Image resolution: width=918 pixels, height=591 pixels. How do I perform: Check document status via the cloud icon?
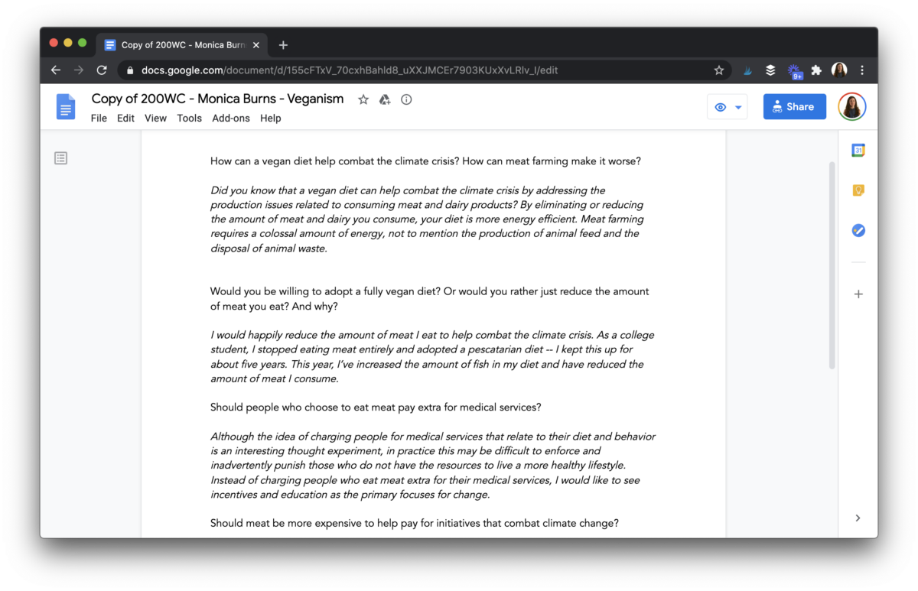406,99
